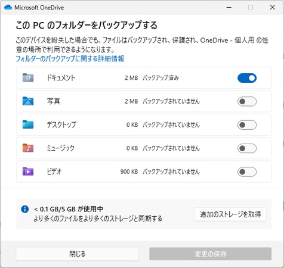Image resolution: width=284 pixels, height=268 pixels.
Task: Click the ミュージック folder icon
Action: coord(28,148)
